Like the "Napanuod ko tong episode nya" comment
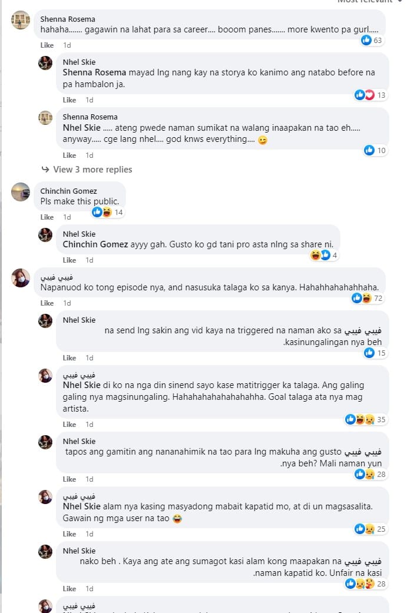Screen dimensions: 407x613 tap(47, 303)
